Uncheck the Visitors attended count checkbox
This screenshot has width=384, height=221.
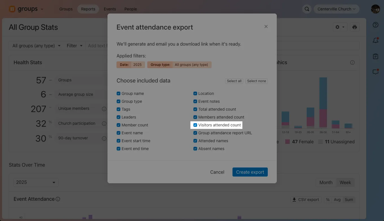click(195, 125)
